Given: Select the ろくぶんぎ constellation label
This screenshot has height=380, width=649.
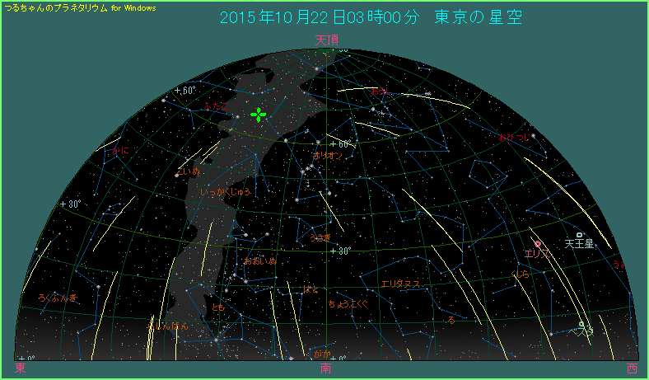Looking at the screenshot, I should (x=57, y=297).
